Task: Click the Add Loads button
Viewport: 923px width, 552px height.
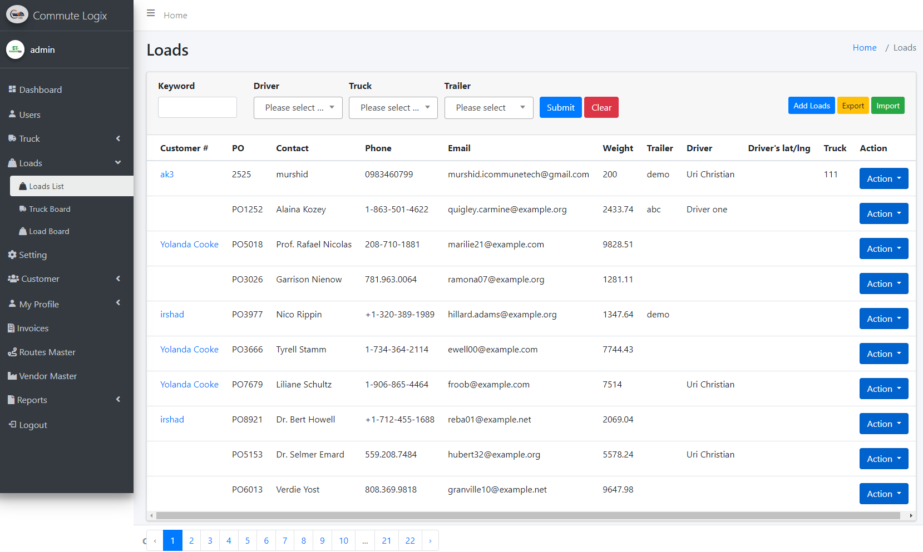Action: pos(811,106)
